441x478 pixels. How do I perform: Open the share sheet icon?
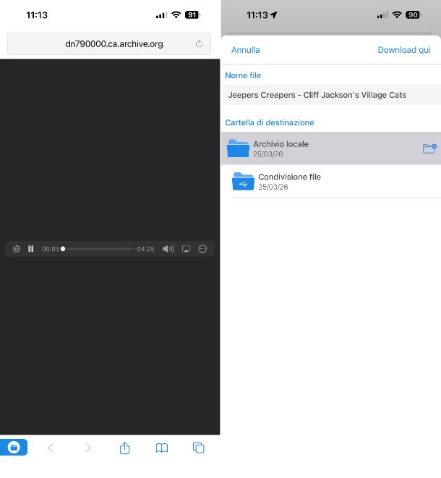point(124,448)
